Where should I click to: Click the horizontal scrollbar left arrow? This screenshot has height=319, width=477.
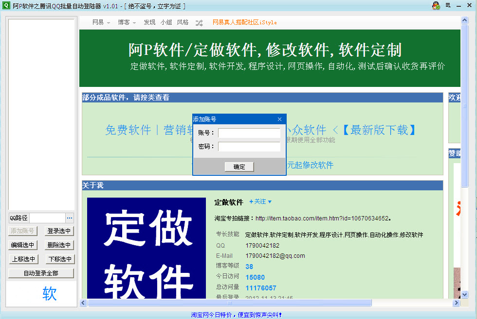[x=83, y=302]
